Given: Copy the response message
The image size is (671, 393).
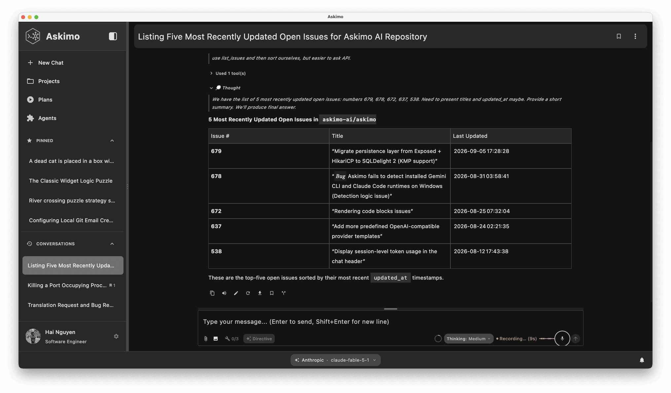Looking at the screenshot, I should tap(212, 293).
